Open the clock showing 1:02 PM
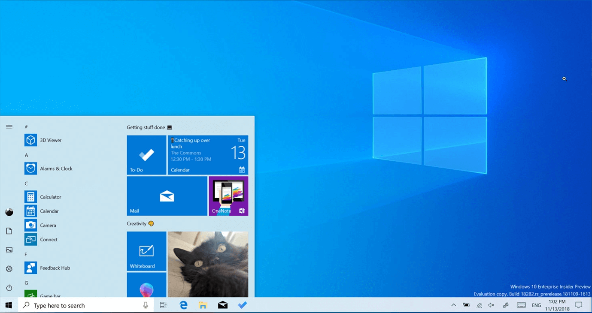This screenshot has height=313, width=592. click(557, 305)
